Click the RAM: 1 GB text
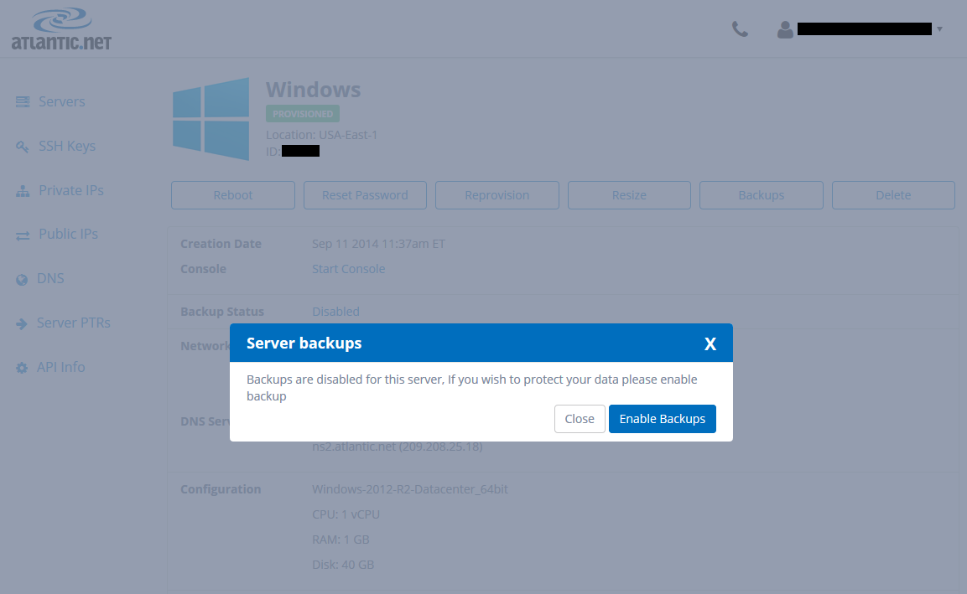The height and width of the screenshot is (594, 967). coord(341,540)
